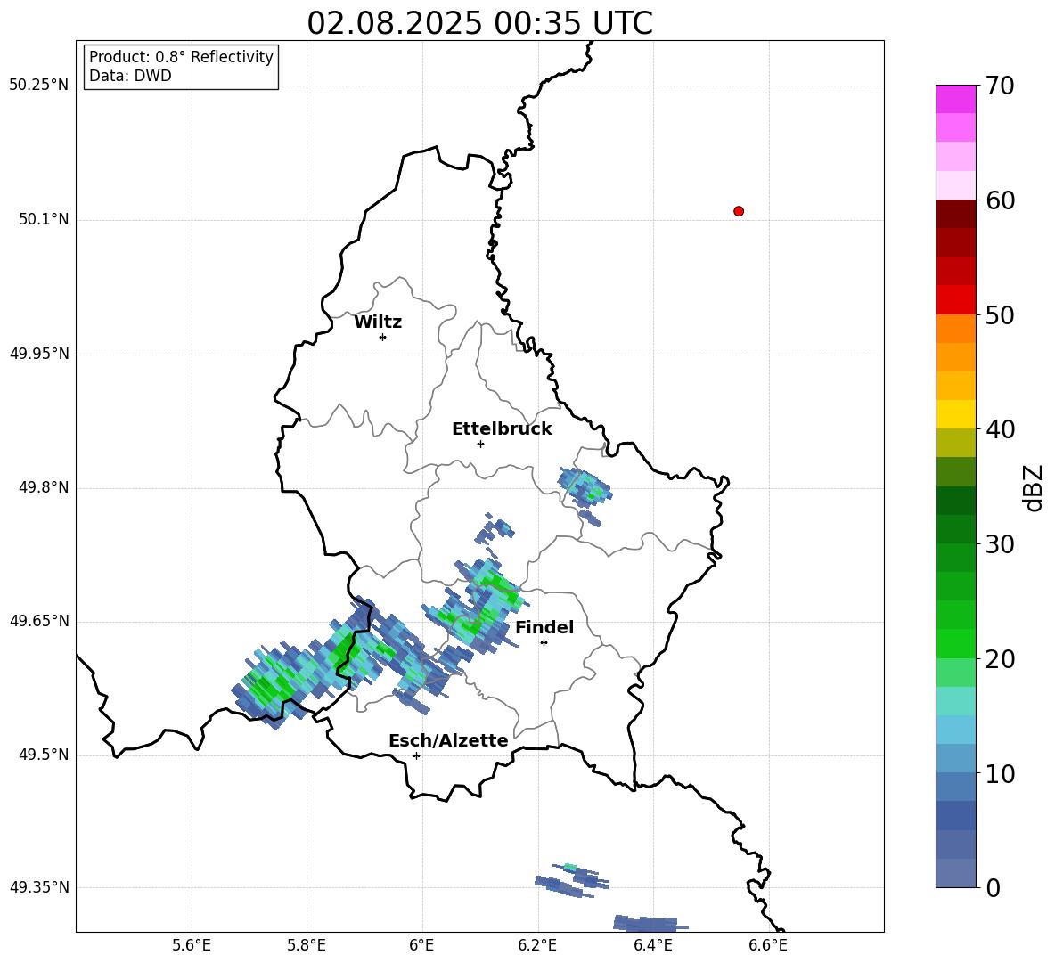The image size is (1055, 963).
Task: Click the 50 tick on colorbar
Action: 1000,314
